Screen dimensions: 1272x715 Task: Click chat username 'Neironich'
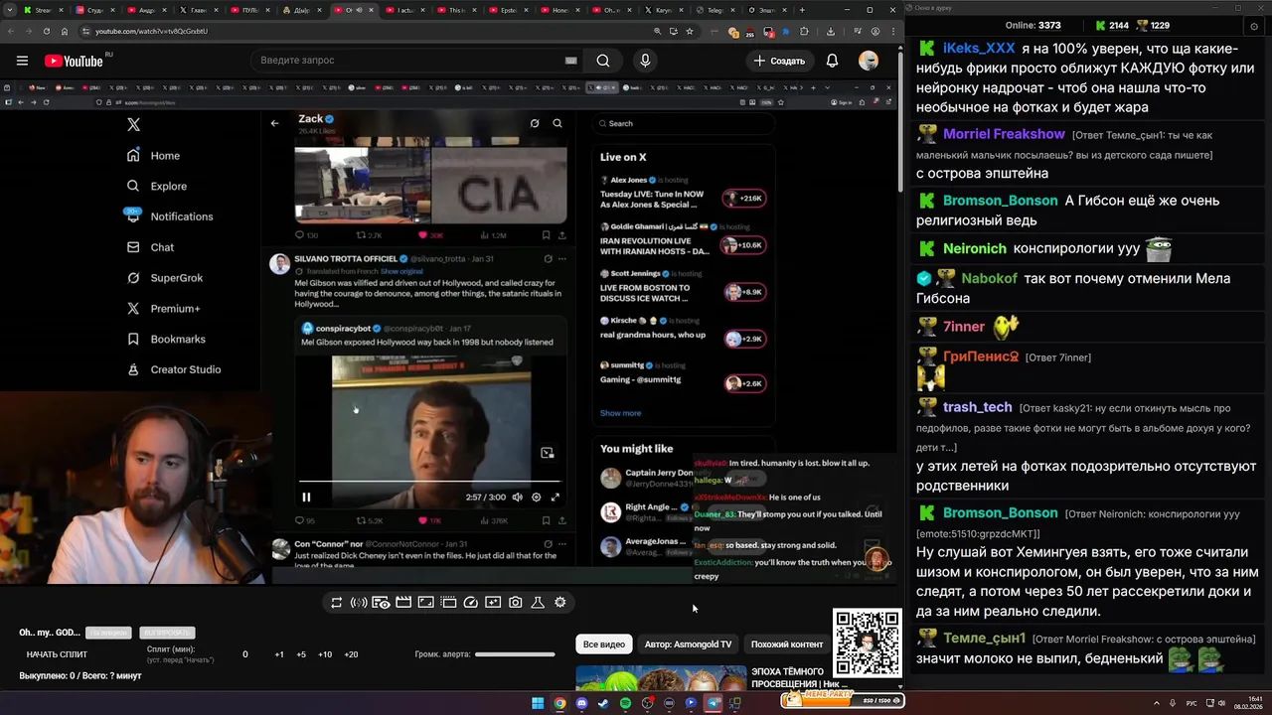(x=974, y=248)
